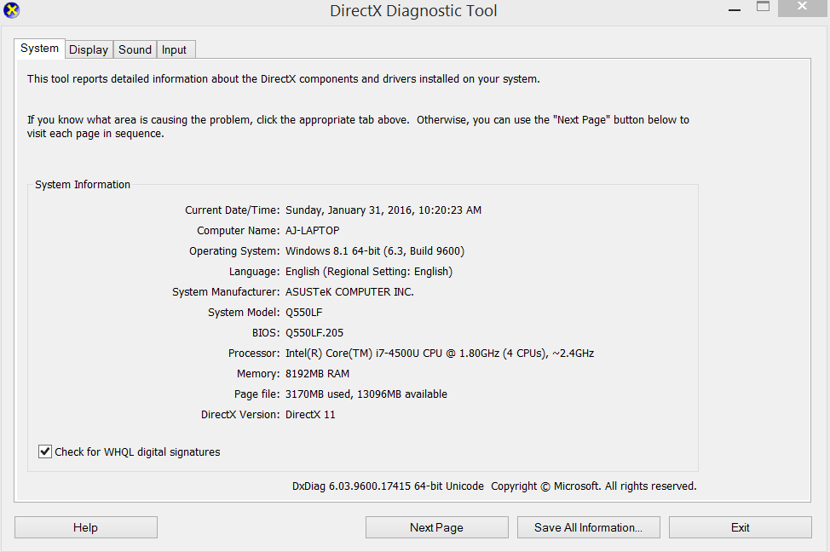Click the Help button

86,527
